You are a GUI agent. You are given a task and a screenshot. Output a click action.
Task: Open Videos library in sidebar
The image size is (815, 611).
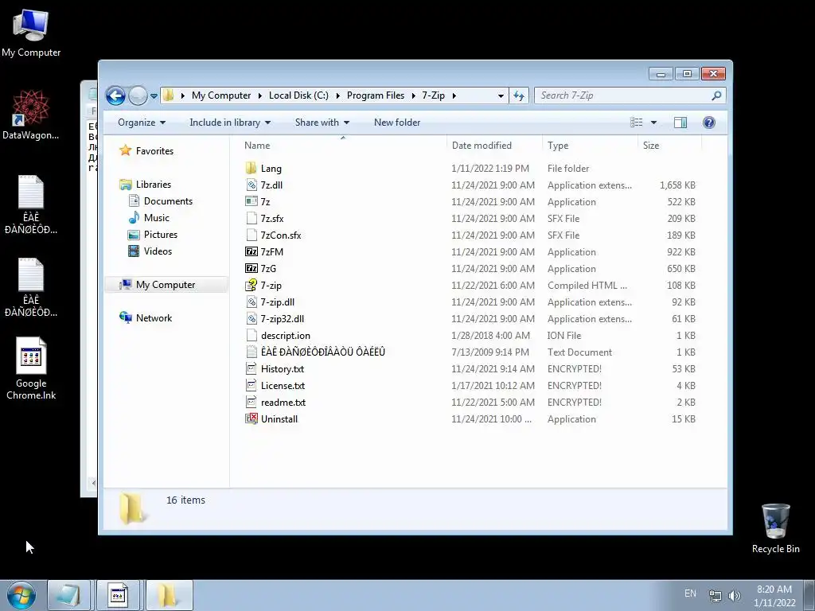pos(158,251)
